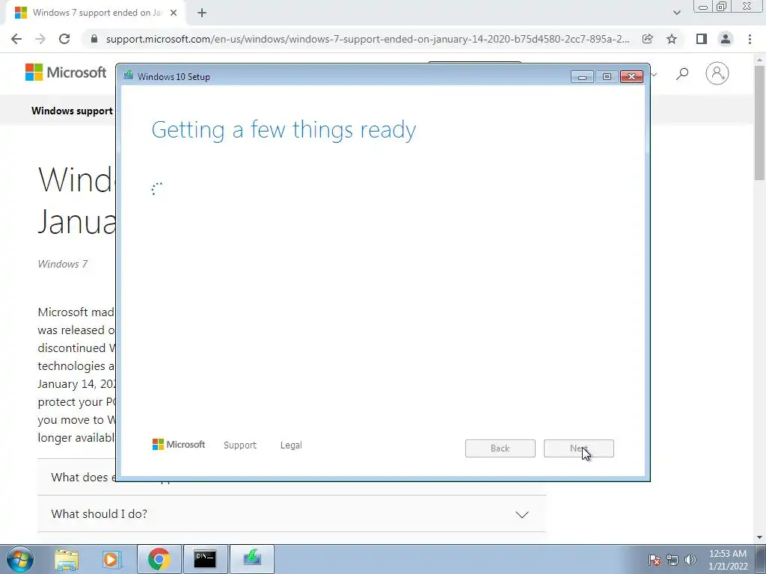
Task: Click Windows support in page navigation
Action: [73, 111]
